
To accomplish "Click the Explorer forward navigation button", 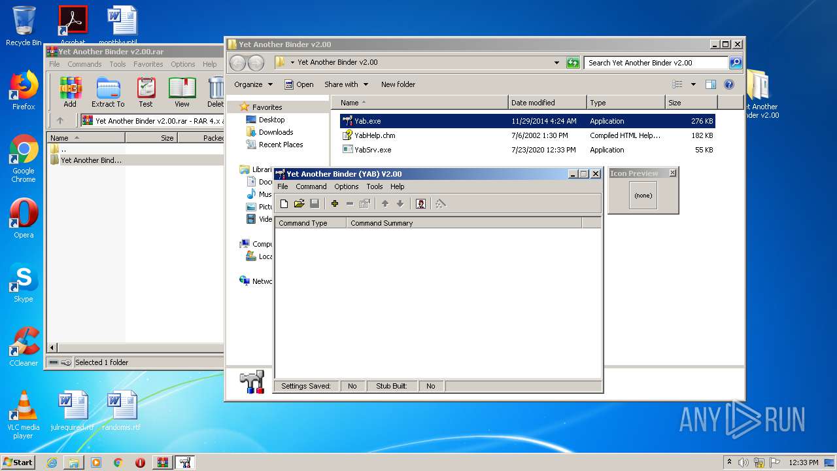I will [x=256, y=63].
